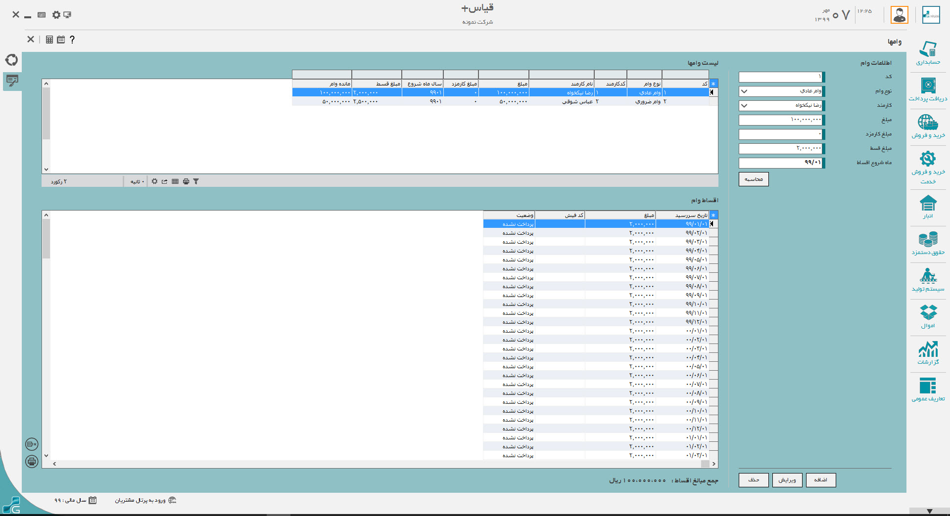Click the date display ۰۷ مهر ۱۳۹۹
Screen dimensions: 950x516
coord(833,15)
